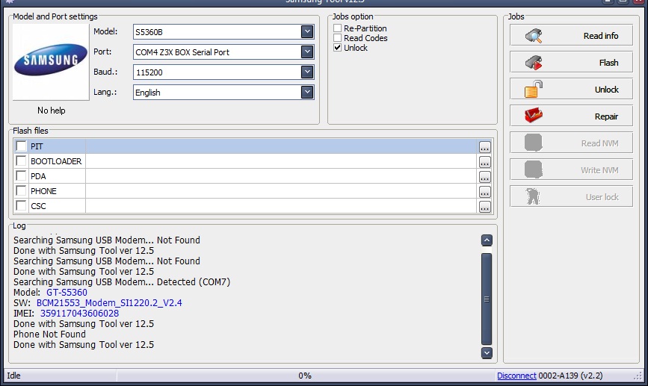Browse for the PIT file
This screenshot has width=648, height=386.
pos(485,147)
